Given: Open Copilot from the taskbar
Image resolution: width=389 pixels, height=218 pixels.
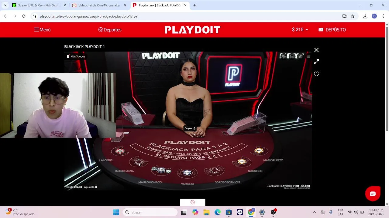Looking at the screenshot, I should [x=195, y=212].
